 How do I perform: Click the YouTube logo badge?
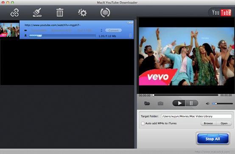(x=221, y=13)
